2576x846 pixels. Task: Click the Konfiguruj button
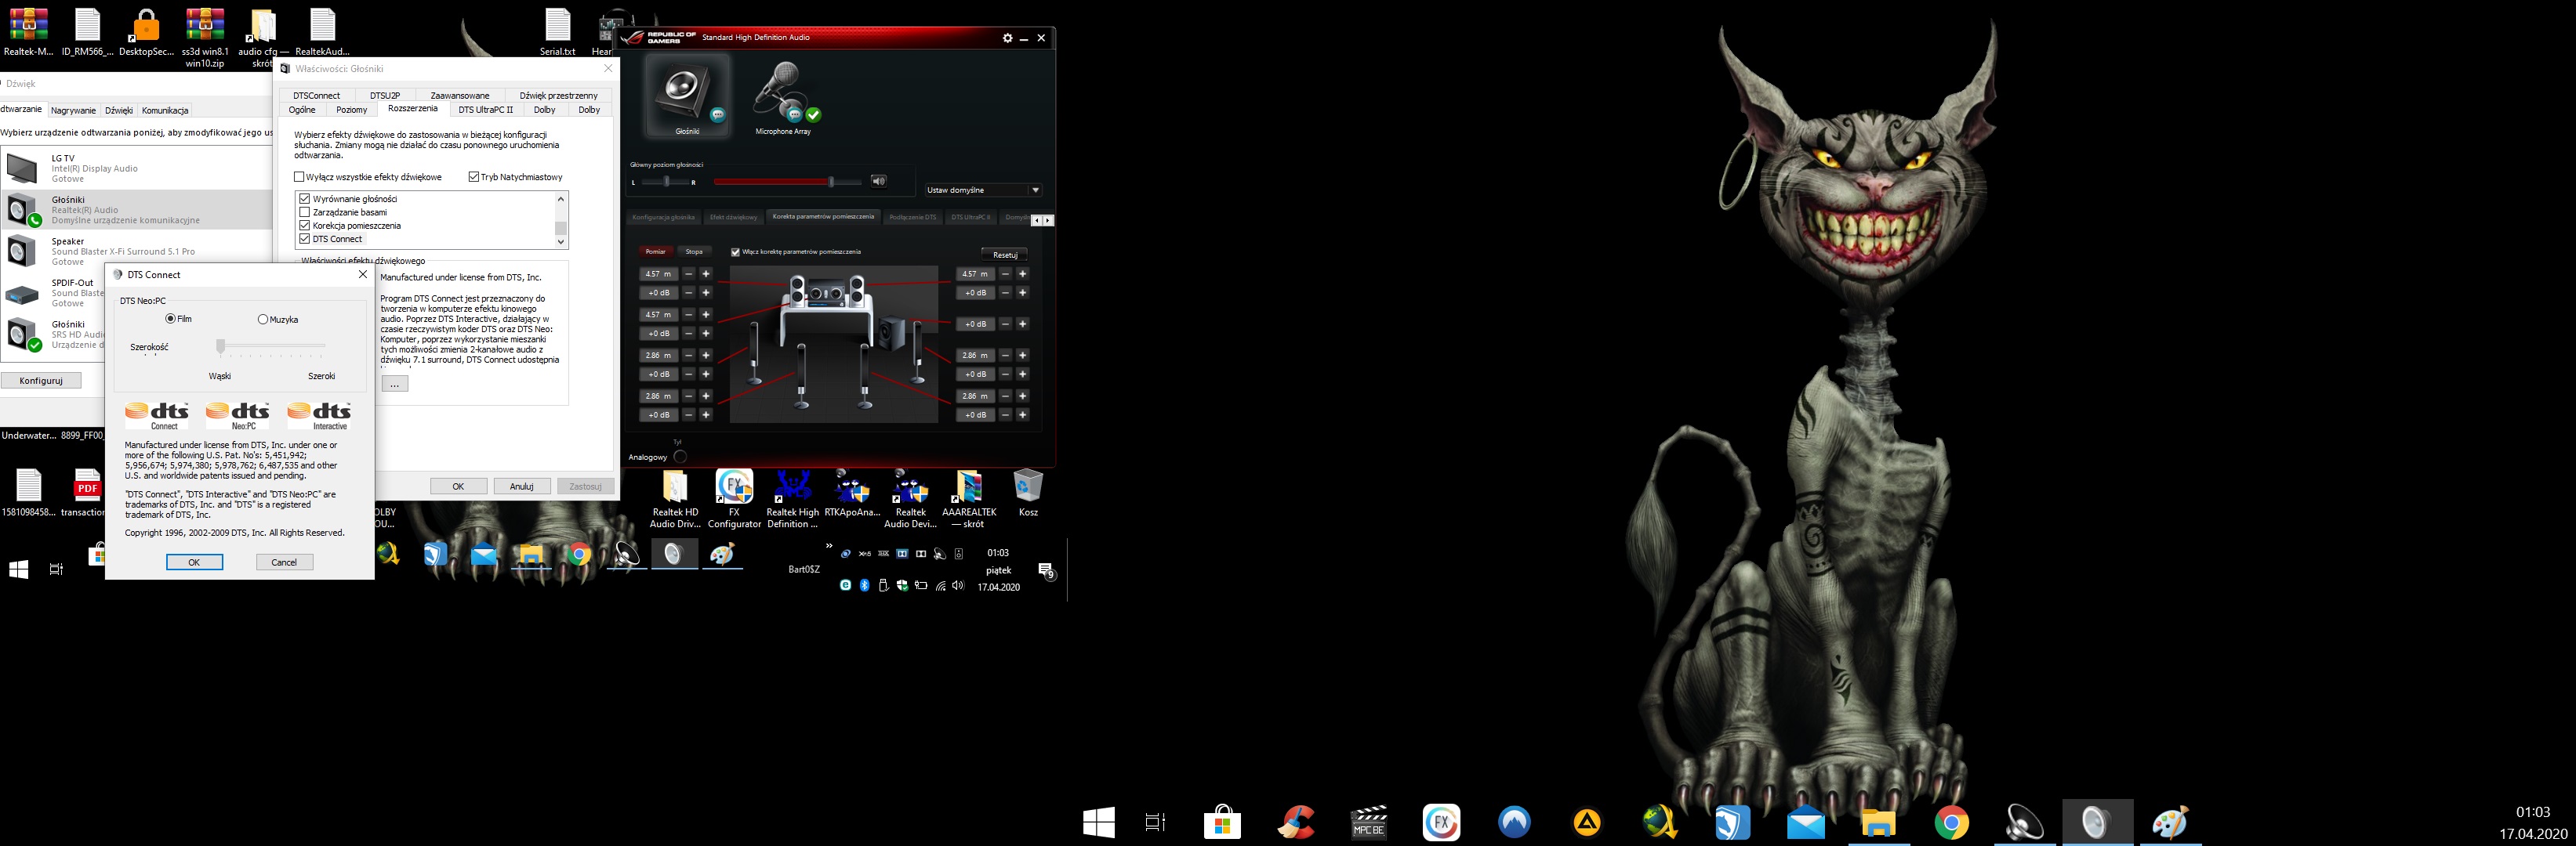click(x=41, y=381)
